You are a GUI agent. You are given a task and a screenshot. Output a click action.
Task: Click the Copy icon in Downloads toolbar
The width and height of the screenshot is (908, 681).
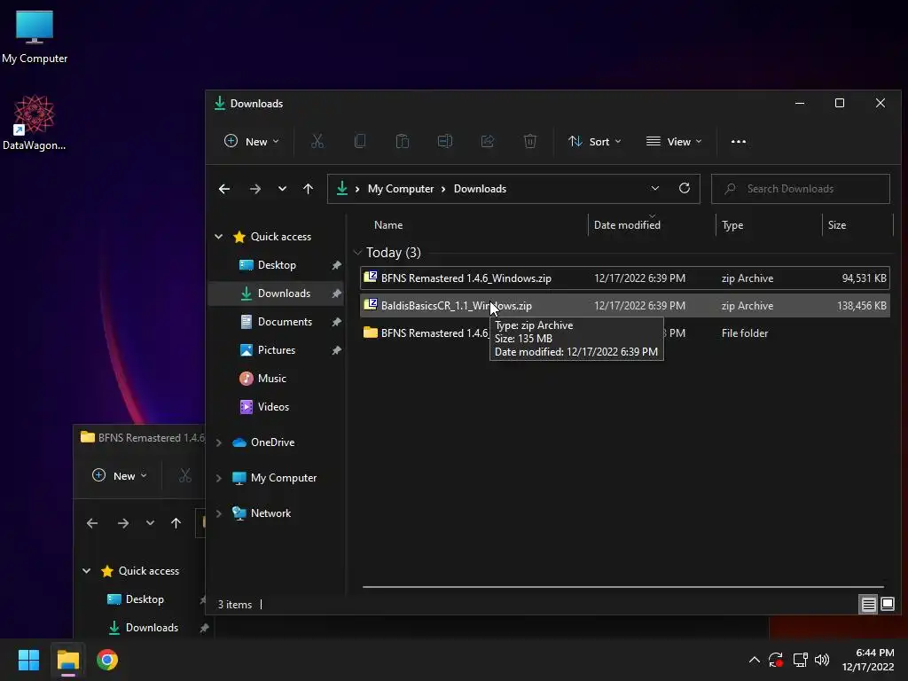pyautogui.click(x=360, y=141)
